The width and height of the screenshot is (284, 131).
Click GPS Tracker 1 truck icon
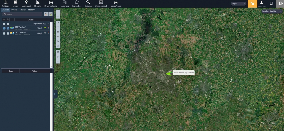pyautogui.click(x=12, y=28)
